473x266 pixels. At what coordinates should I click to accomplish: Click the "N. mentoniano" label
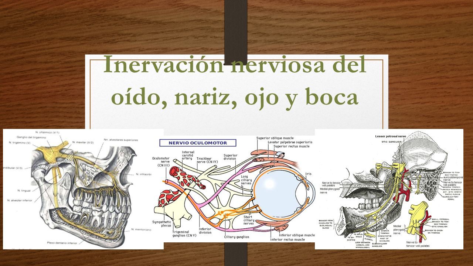[x=141, y=229]
